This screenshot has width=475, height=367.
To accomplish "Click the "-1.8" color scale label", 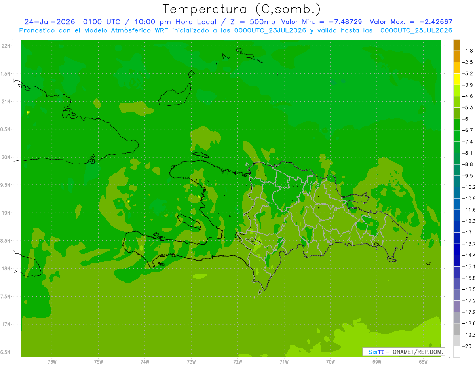I will (467, 51).
